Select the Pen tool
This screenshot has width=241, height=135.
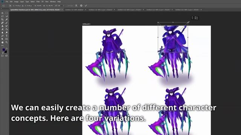[x=2, y=36]
